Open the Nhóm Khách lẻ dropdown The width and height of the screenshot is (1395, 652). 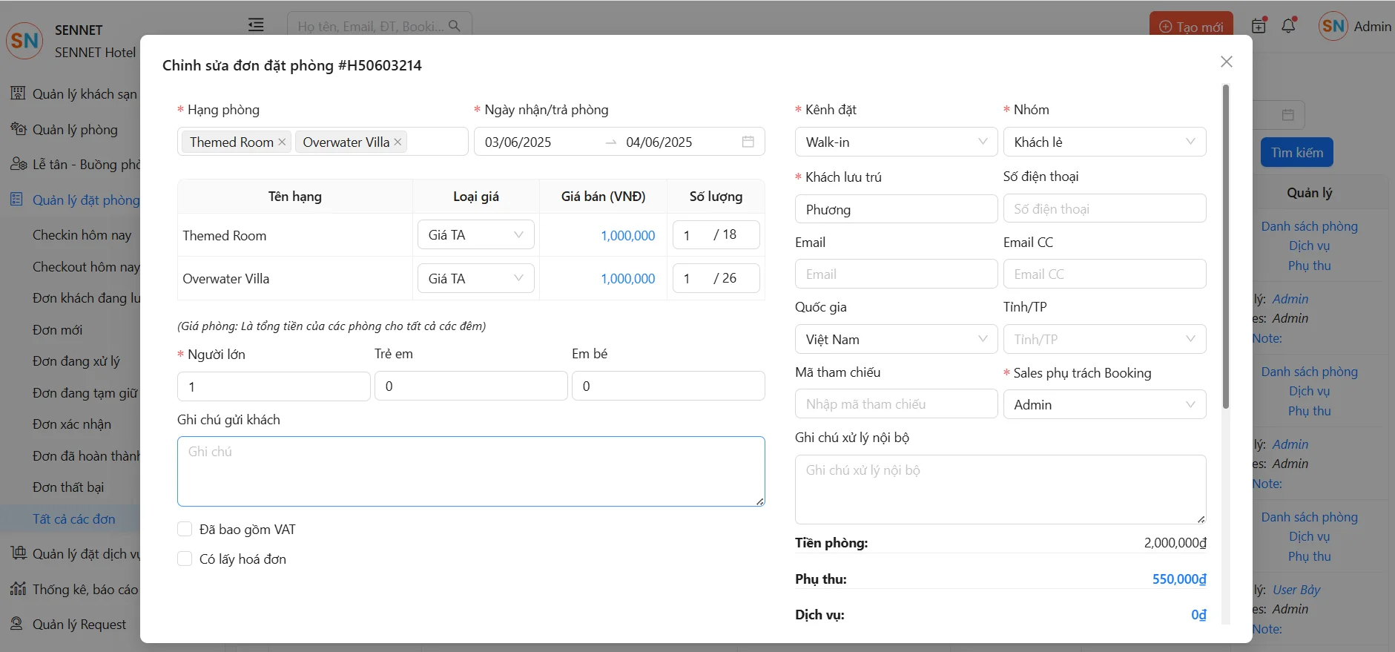pos(1104,142)
